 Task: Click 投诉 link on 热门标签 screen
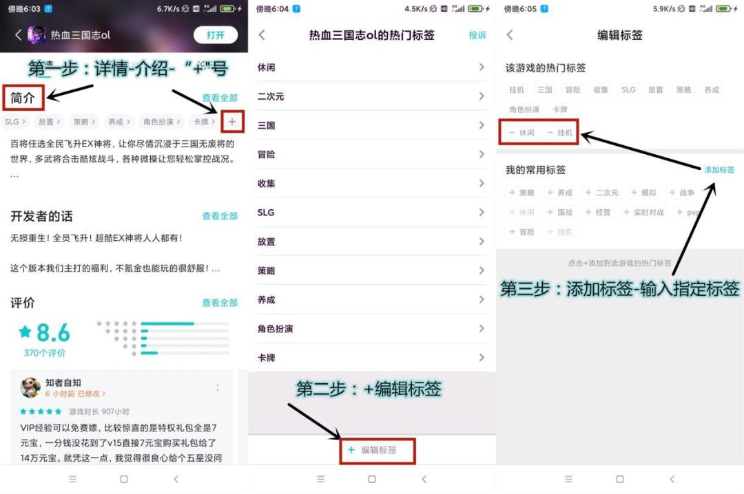coord(477,35)
